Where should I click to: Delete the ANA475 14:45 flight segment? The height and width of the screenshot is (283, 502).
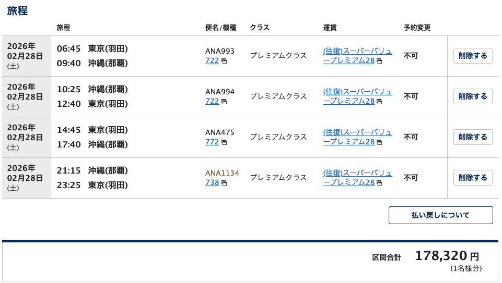(473, 137)
